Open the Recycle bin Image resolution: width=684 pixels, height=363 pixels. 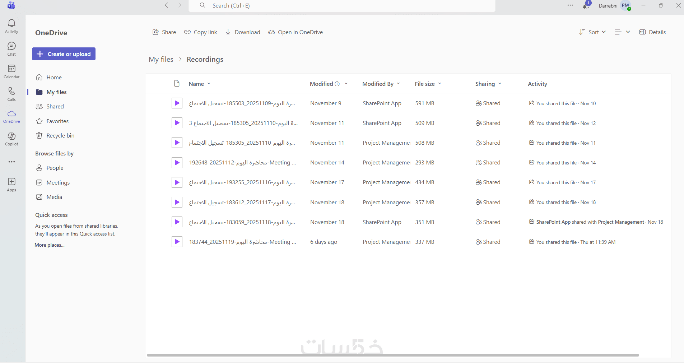[55, 136]
